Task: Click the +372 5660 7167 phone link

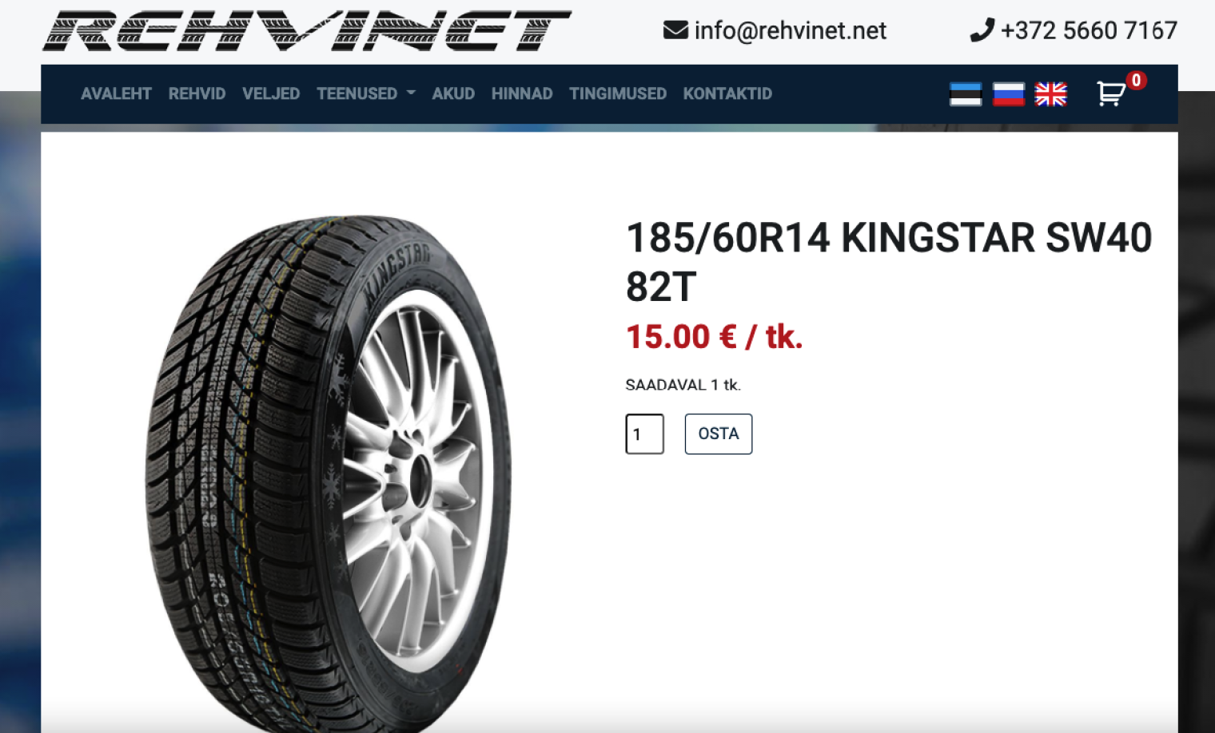Action: [1089, 30]
